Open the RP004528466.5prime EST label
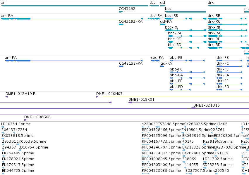Screen dimensions: 249x175 click(x=161, y=130)
